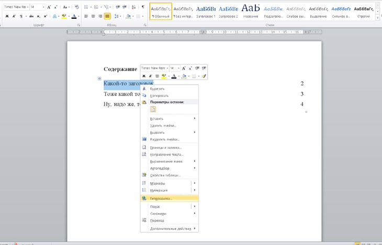
Task: Open the bullets list dropdown arrow in the ribbon
Action: 91,7
